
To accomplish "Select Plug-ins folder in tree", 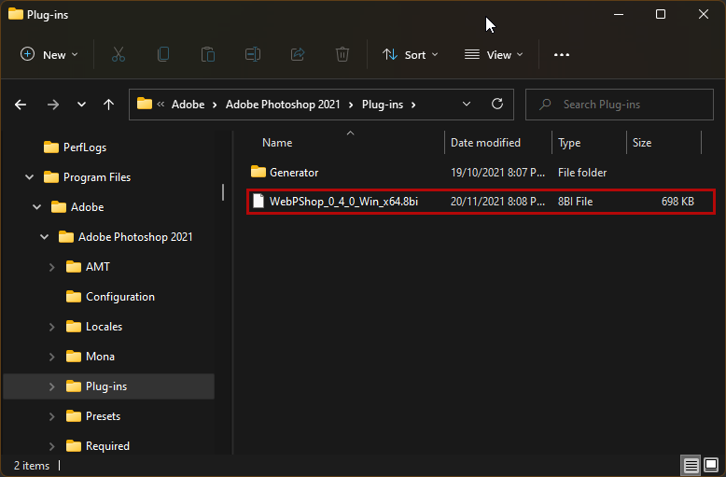I will click(106, 386).
